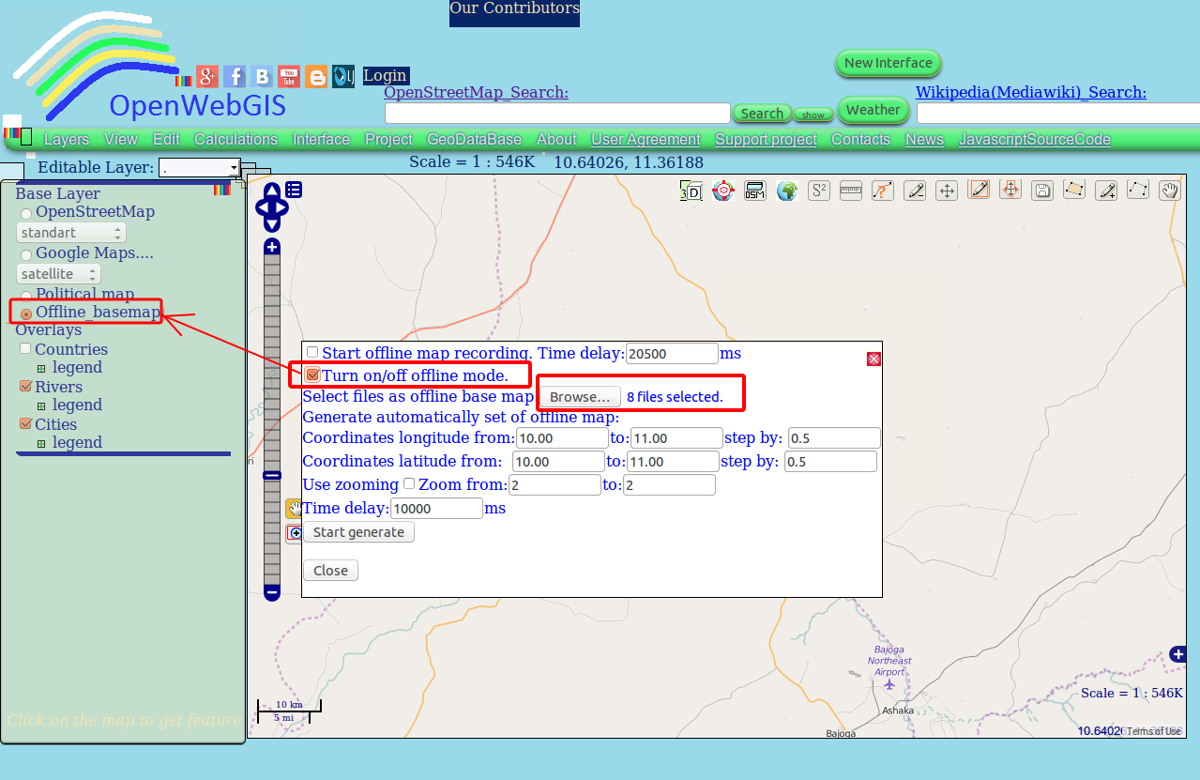Open the satellite dropdown under Google Maps
Image resolution: width=1200 pixels, height=780 pixels.
[58, 273]
